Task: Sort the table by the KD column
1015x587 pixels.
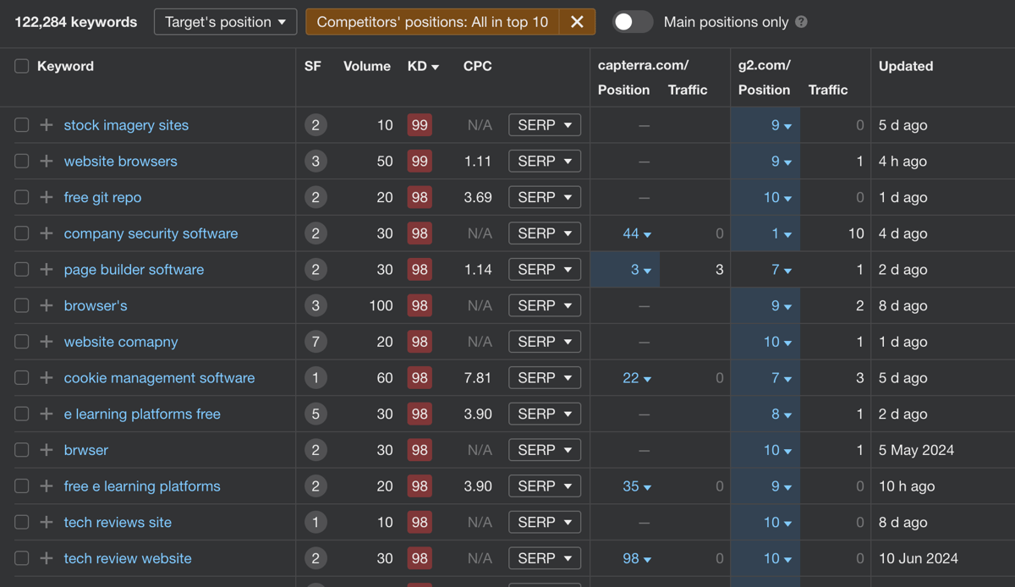Action: [423, 66]
